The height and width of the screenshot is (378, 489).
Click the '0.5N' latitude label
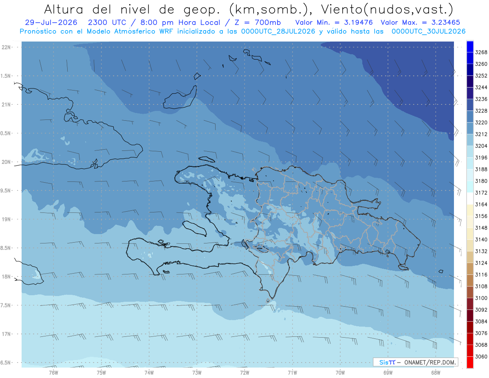pos(6,133)
